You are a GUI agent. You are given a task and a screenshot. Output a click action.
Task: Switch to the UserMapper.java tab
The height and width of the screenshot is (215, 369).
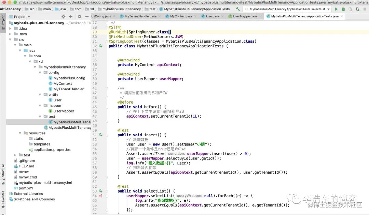coord(245,16)
